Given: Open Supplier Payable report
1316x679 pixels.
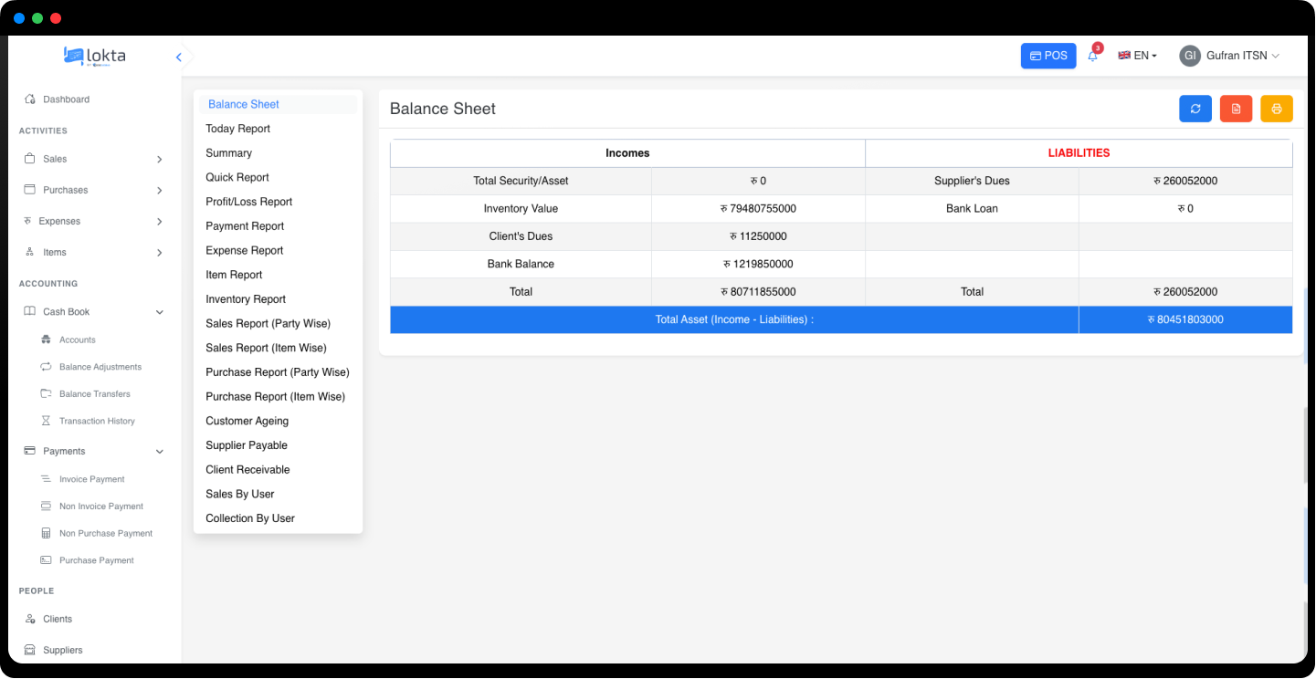Looking at the screenshot, I should click(247, 445).
